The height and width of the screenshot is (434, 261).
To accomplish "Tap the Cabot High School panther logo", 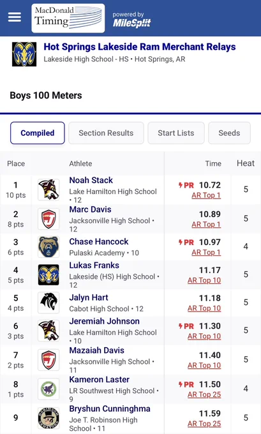I will (x=48, y=303).
